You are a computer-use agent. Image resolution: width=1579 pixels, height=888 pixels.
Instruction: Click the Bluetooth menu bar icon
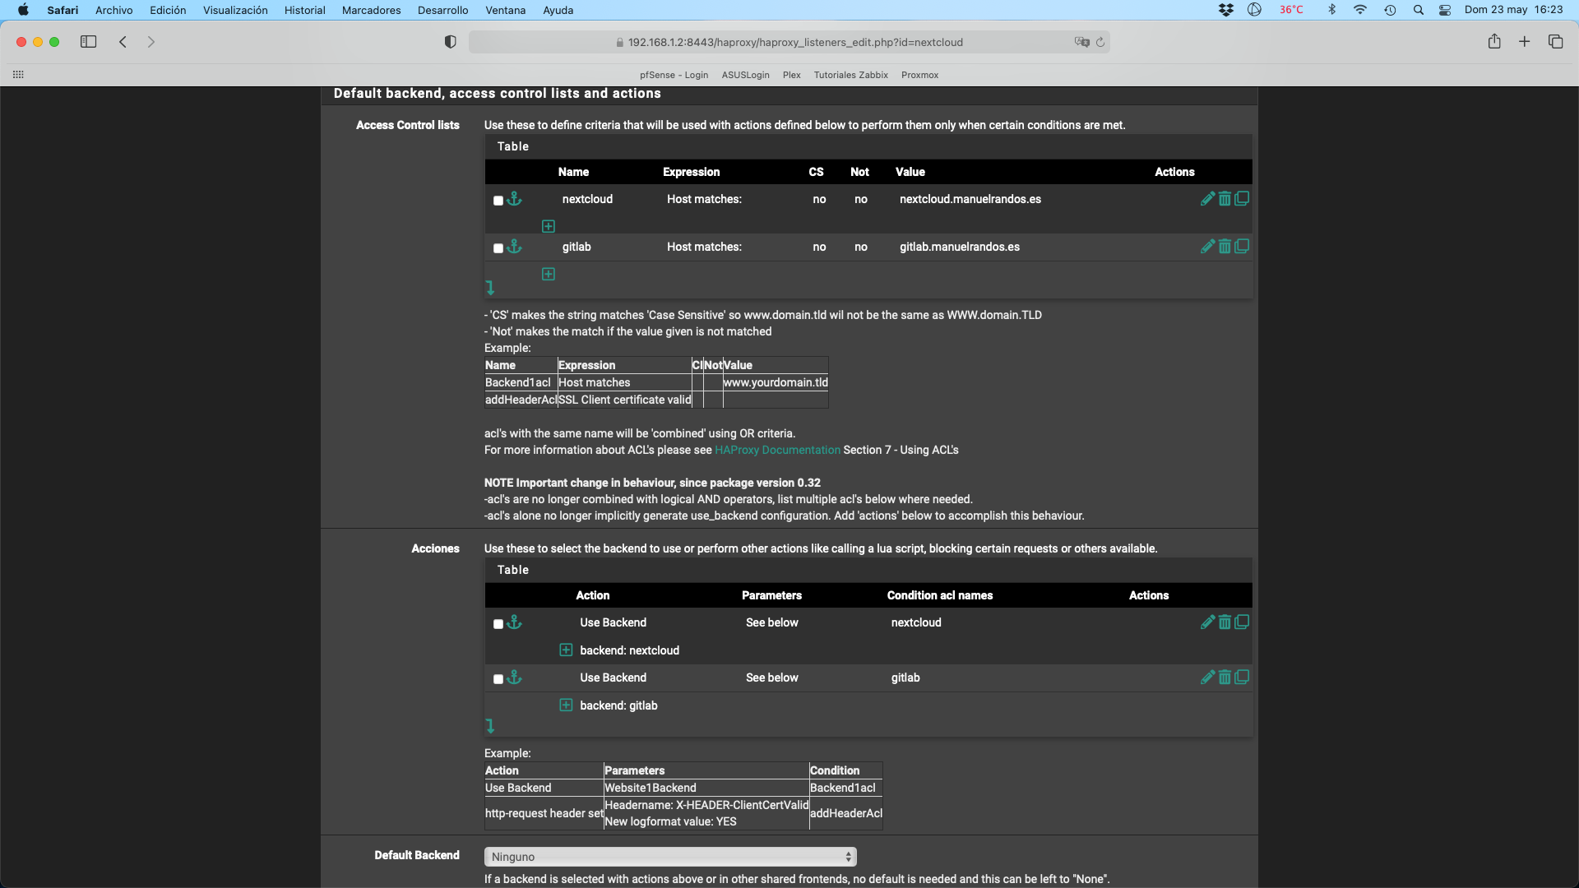click(1331, 10)
